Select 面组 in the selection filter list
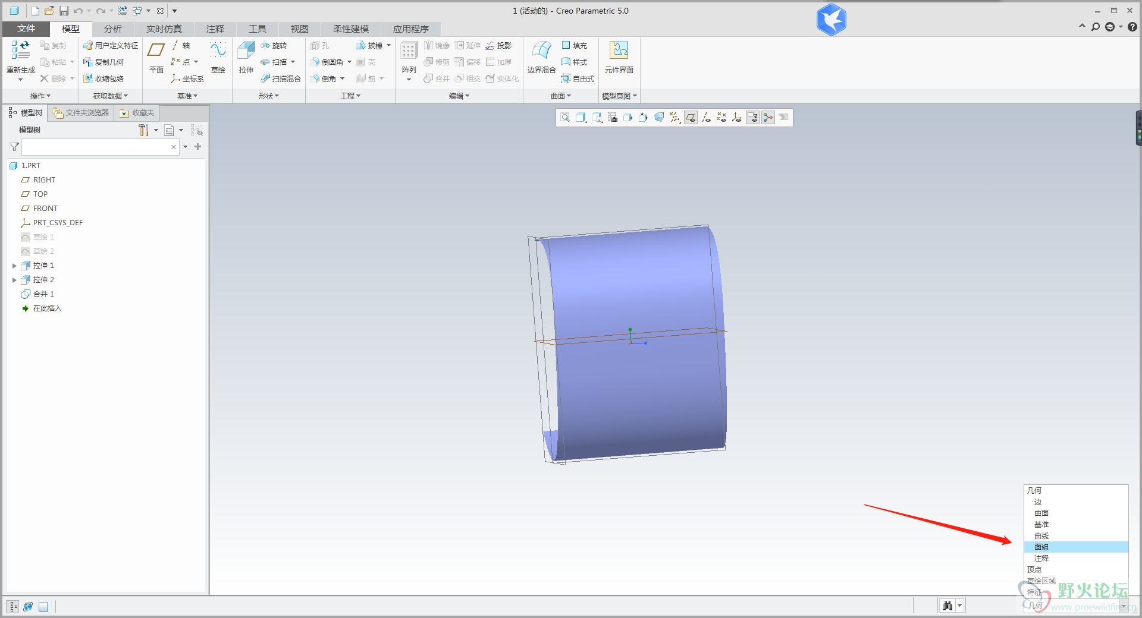This screenshot has height=618, width=1142. pos(1076,547)
